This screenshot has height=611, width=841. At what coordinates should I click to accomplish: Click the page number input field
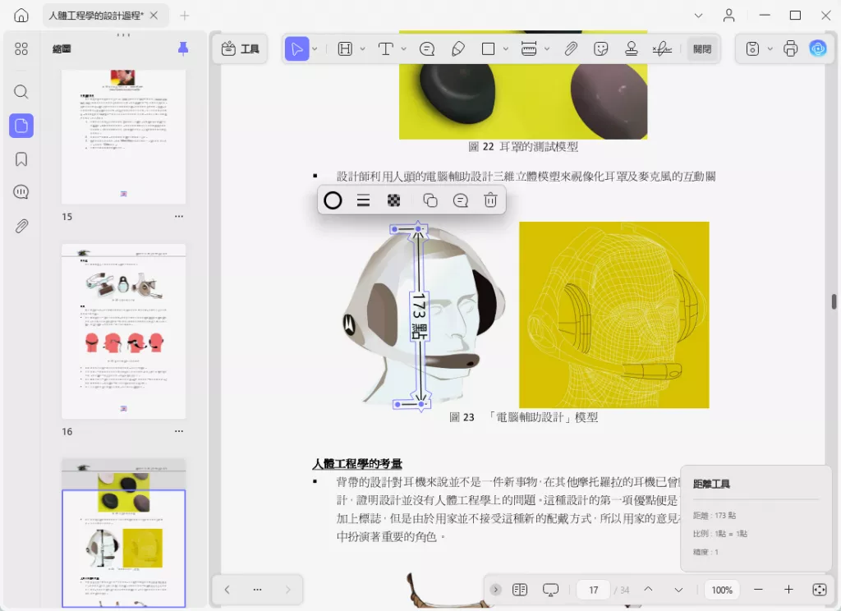593,590
